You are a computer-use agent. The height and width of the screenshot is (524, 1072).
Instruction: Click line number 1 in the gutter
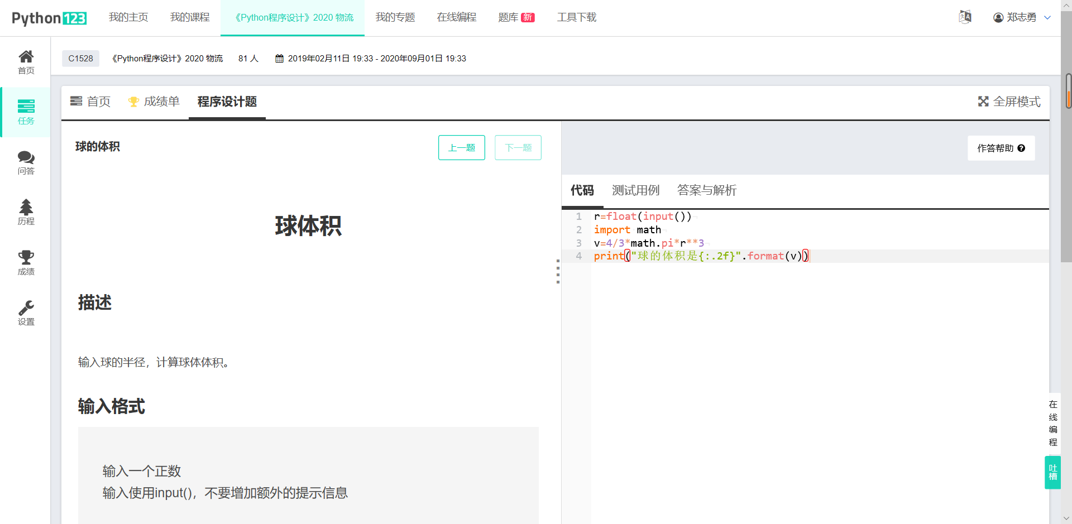click(x=579, y=217)
